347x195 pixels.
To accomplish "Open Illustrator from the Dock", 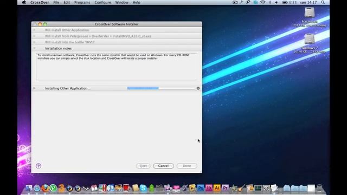I will pos(217,188).
